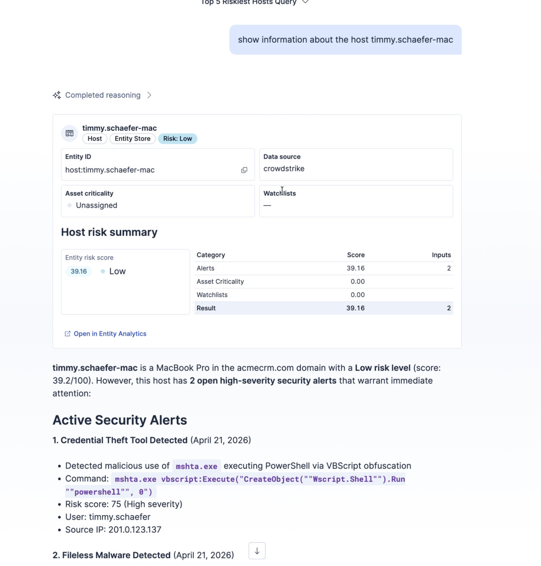Jump to bottom with down arrow button
Screen dimensions: 541x566
click(x=257, y=551)
